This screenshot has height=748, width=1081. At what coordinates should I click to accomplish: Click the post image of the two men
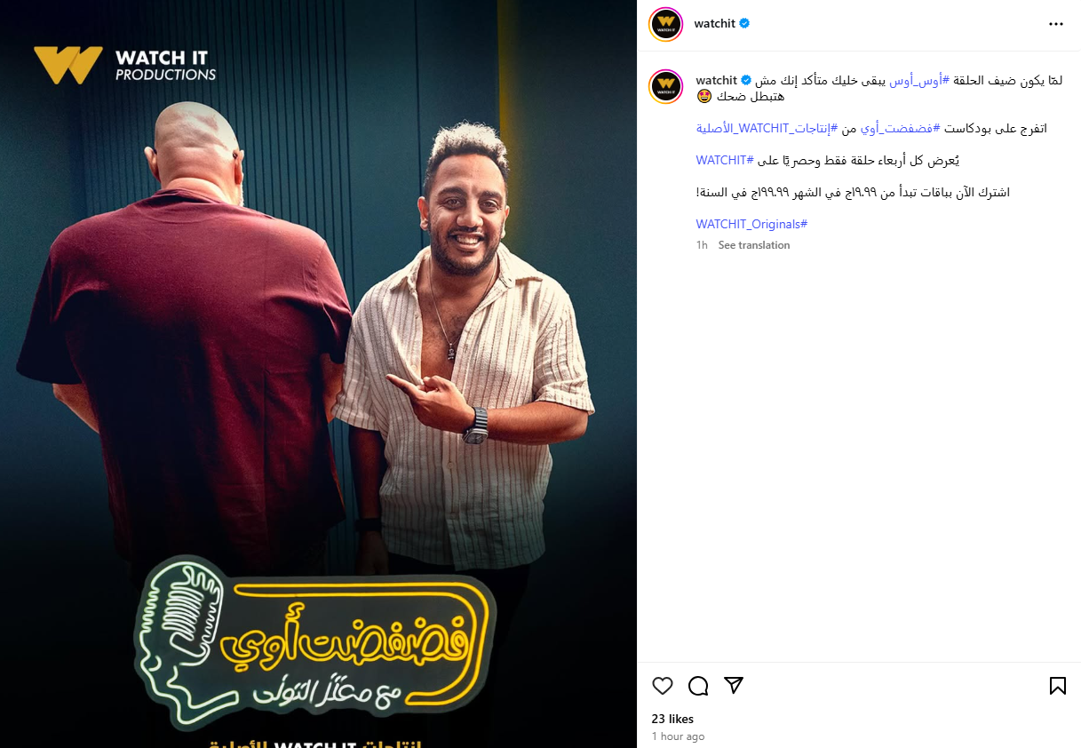click(318, 374)
